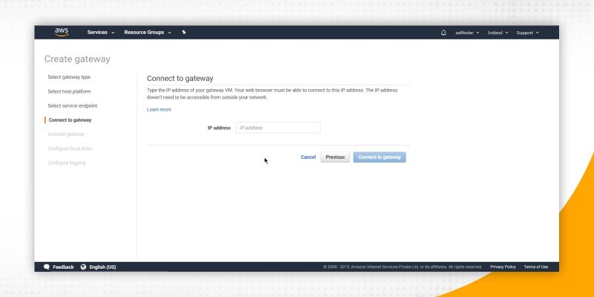Click the blue Connect to gateway button
The height and width of the screenshot is (297, 594).
tap(379, 157)
